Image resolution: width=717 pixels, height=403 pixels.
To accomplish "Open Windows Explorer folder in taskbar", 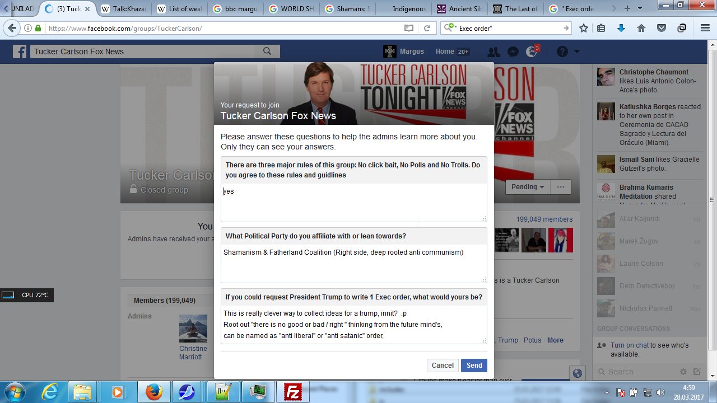I will point(82,392).
